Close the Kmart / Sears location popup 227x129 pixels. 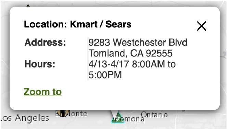pyautogui.click(x=202, y=26)
